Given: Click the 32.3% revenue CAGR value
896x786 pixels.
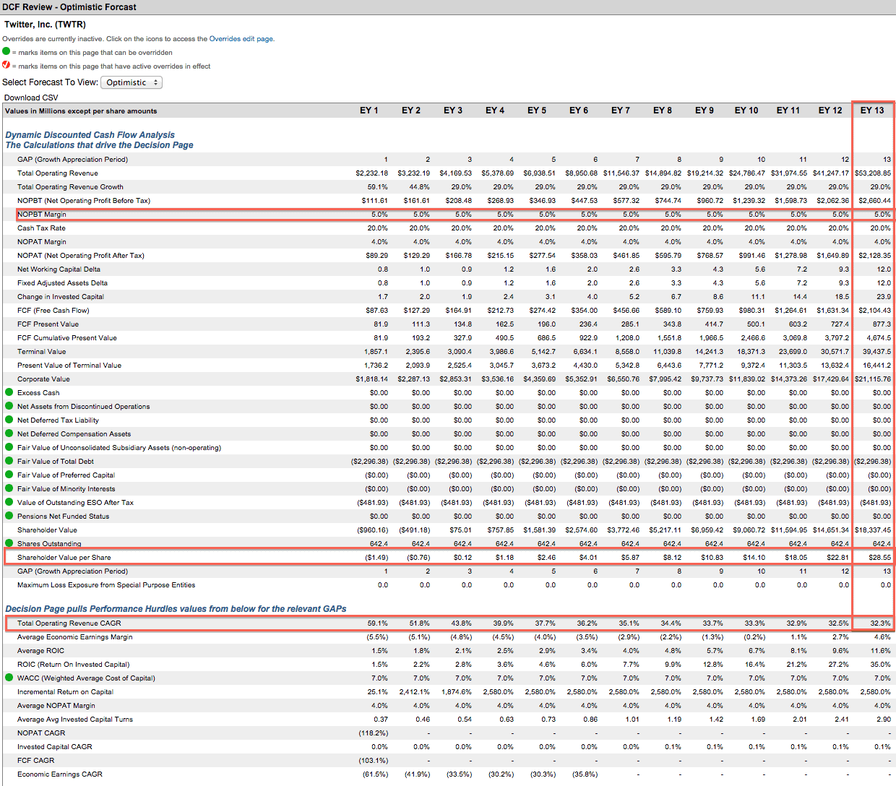Looking at the screenshot, I should pos(881,623).
